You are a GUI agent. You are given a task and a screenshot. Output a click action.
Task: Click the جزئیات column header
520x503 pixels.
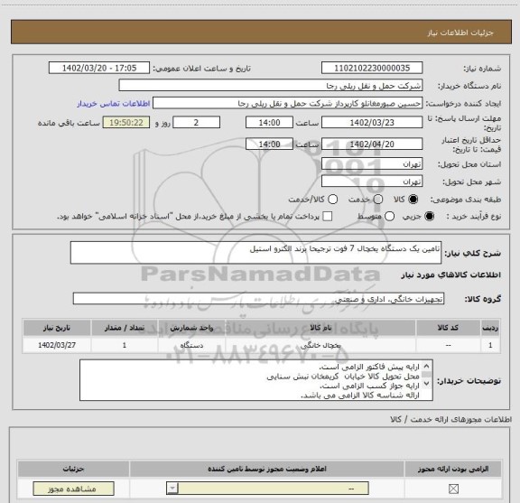coord(74,469)
